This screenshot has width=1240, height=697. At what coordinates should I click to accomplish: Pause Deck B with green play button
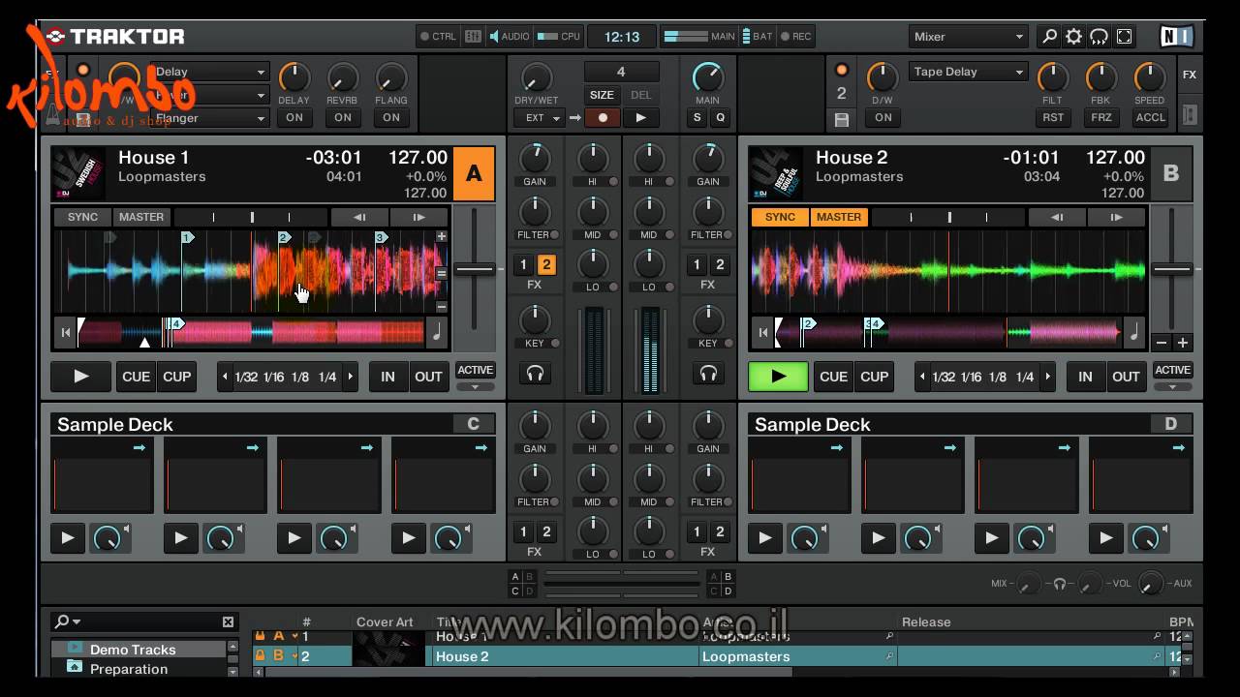[x=778, y=377]
